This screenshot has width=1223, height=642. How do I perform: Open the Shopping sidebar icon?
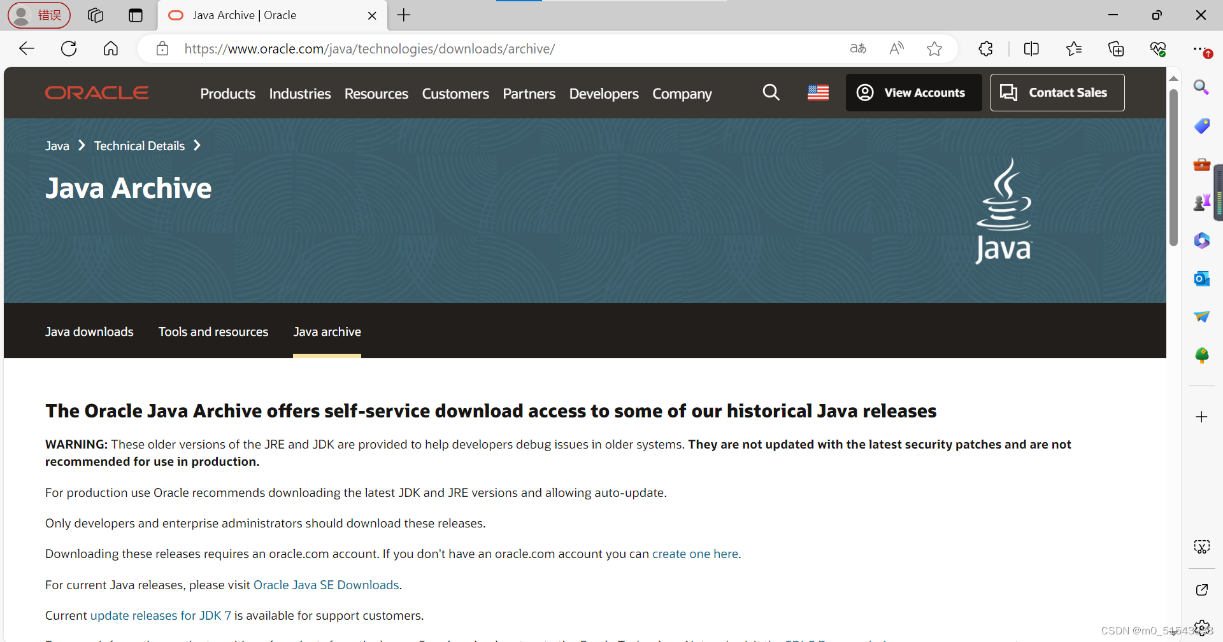coord(1201,126)
